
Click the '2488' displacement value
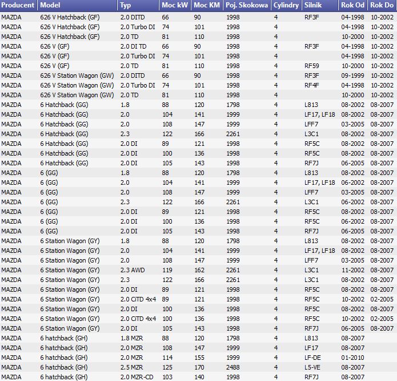233,367
